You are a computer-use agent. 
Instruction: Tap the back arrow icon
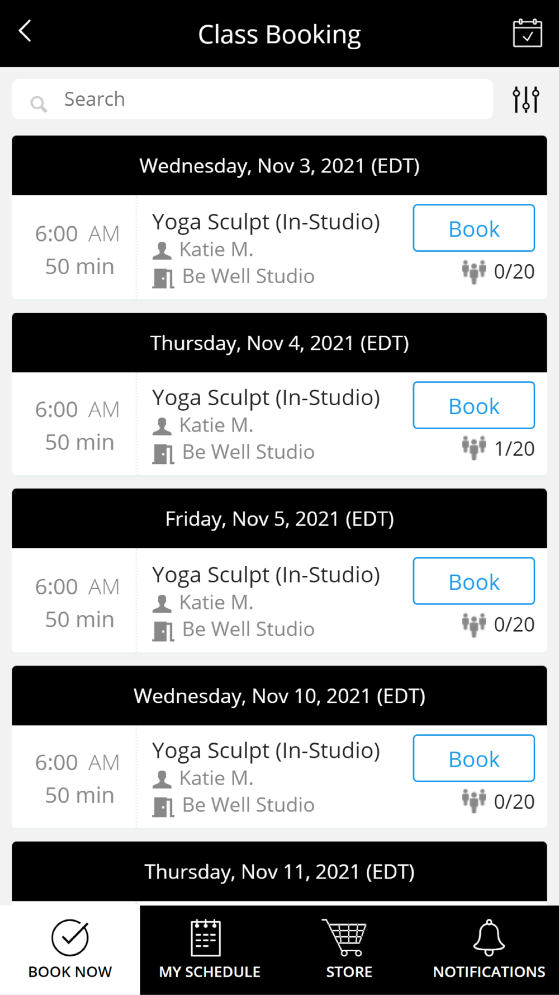25,31
